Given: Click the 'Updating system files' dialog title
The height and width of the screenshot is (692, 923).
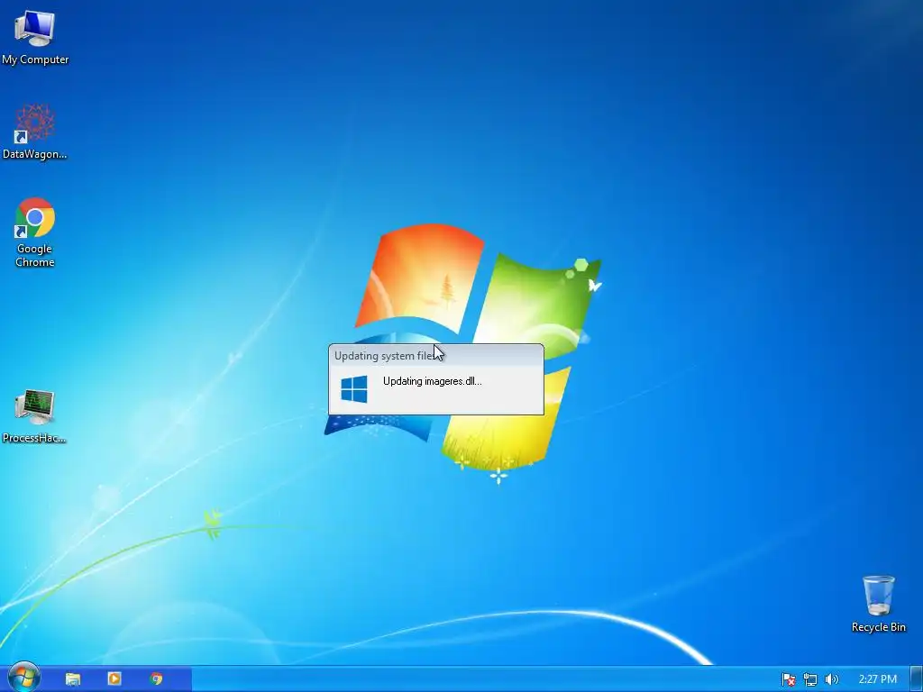Looking at the screenshot, I should click(x=384, y=355).
